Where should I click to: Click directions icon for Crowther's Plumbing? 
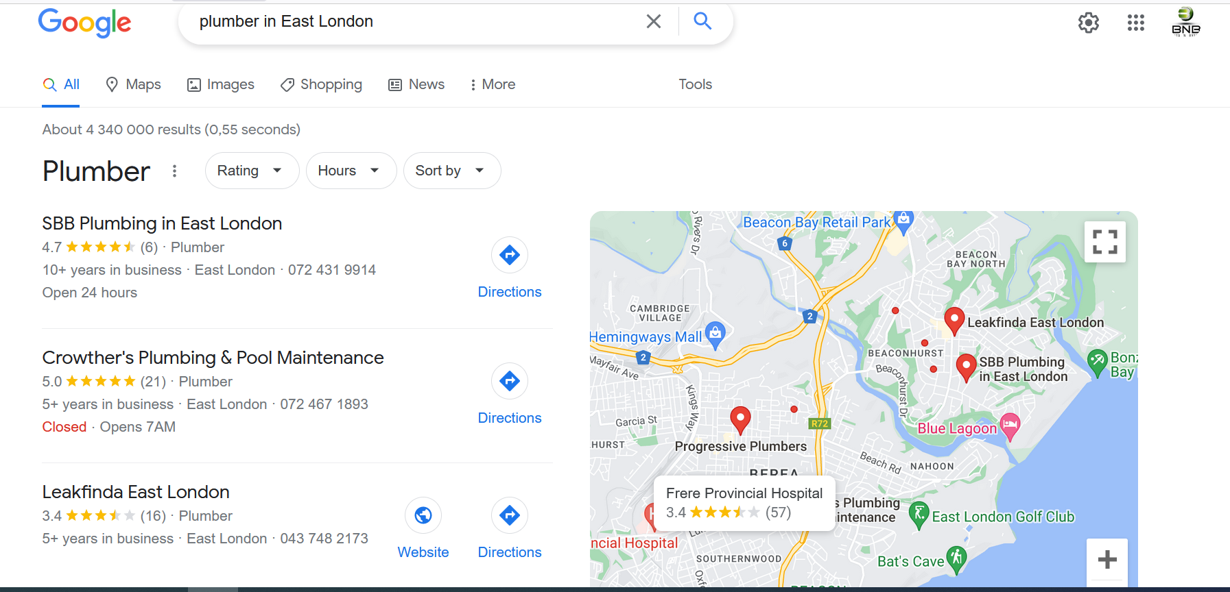[x=510, y=381]
